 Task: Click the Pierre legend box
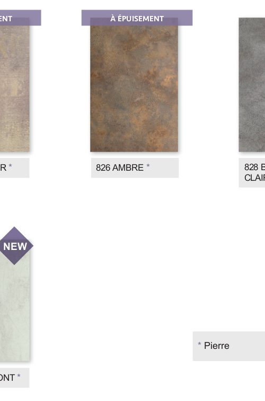229,346
